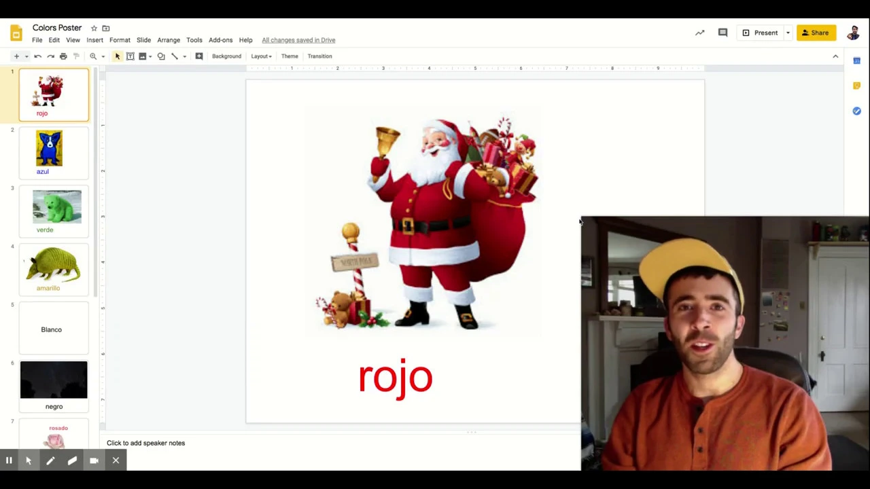The image size is (870, 489).
Task: Open the Format menu
Action: click(120, 40)
